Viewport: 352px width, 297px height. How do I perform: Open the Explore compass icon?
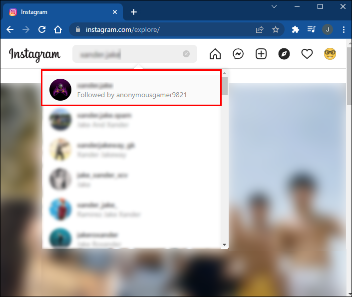click(284, 54)
